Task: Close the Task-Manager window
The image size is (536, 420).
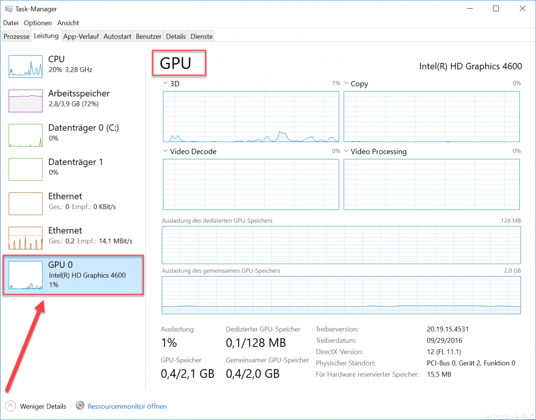Action: click(x=523, y=8)
